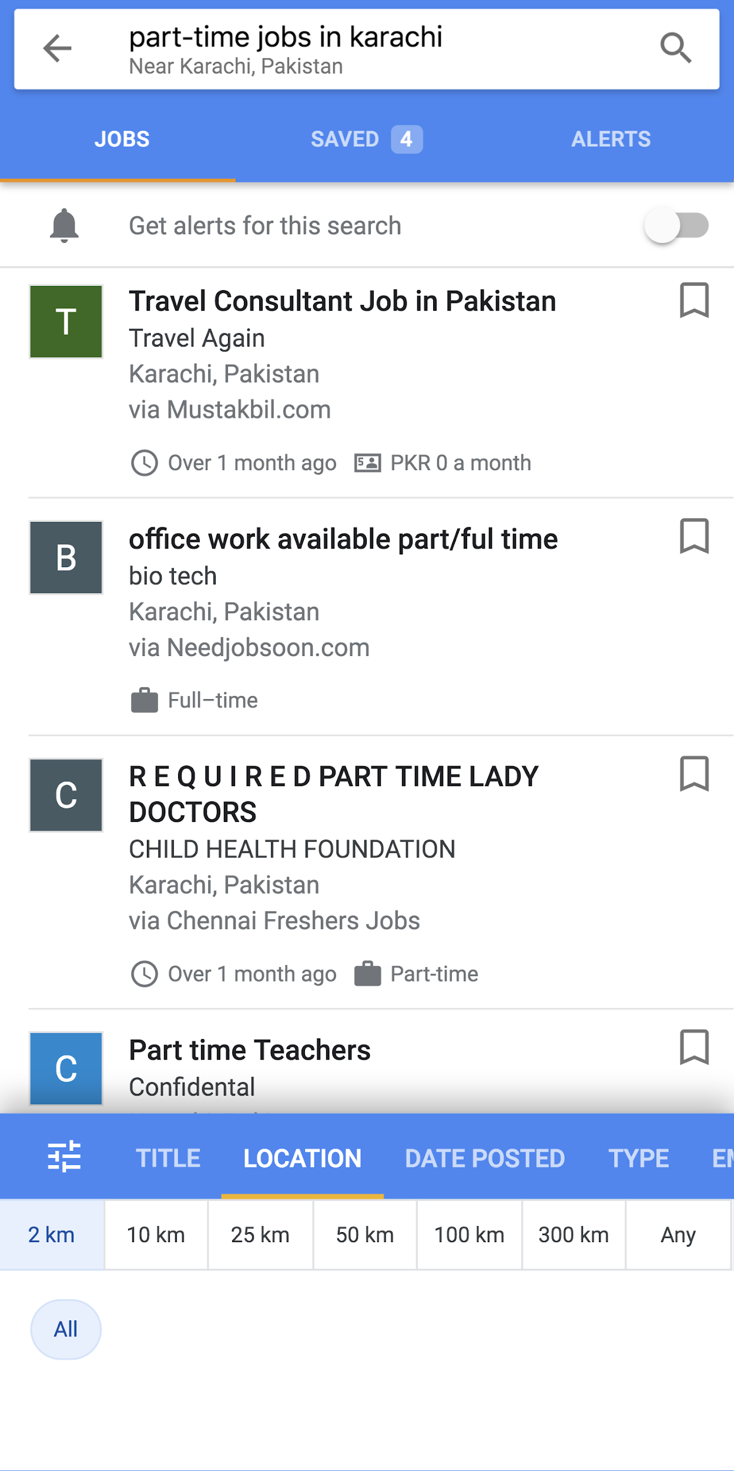734x1471 pixels.
Task: Choose Any distance option
Action: point(678,1234)
